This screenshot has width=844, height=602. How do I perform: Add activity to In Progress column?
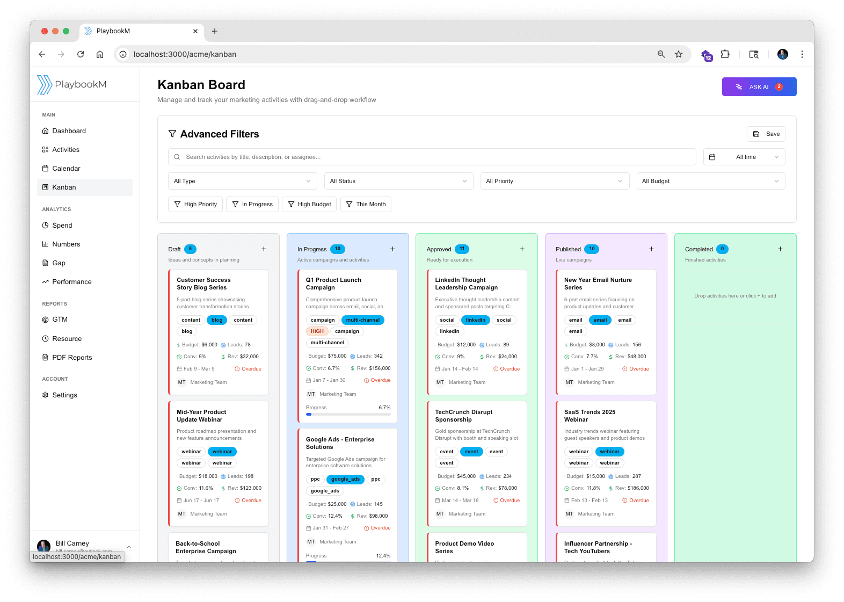(392, 249)
